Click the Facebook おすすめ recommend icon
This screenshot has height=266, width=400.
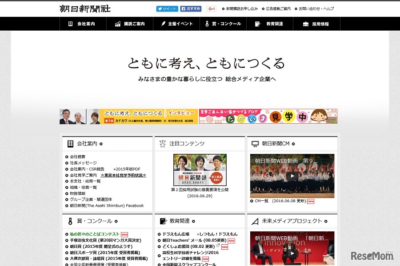tap(184, 8)
